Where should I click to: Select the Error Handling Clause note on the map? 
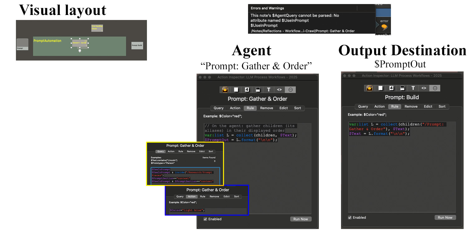[97, 28]
